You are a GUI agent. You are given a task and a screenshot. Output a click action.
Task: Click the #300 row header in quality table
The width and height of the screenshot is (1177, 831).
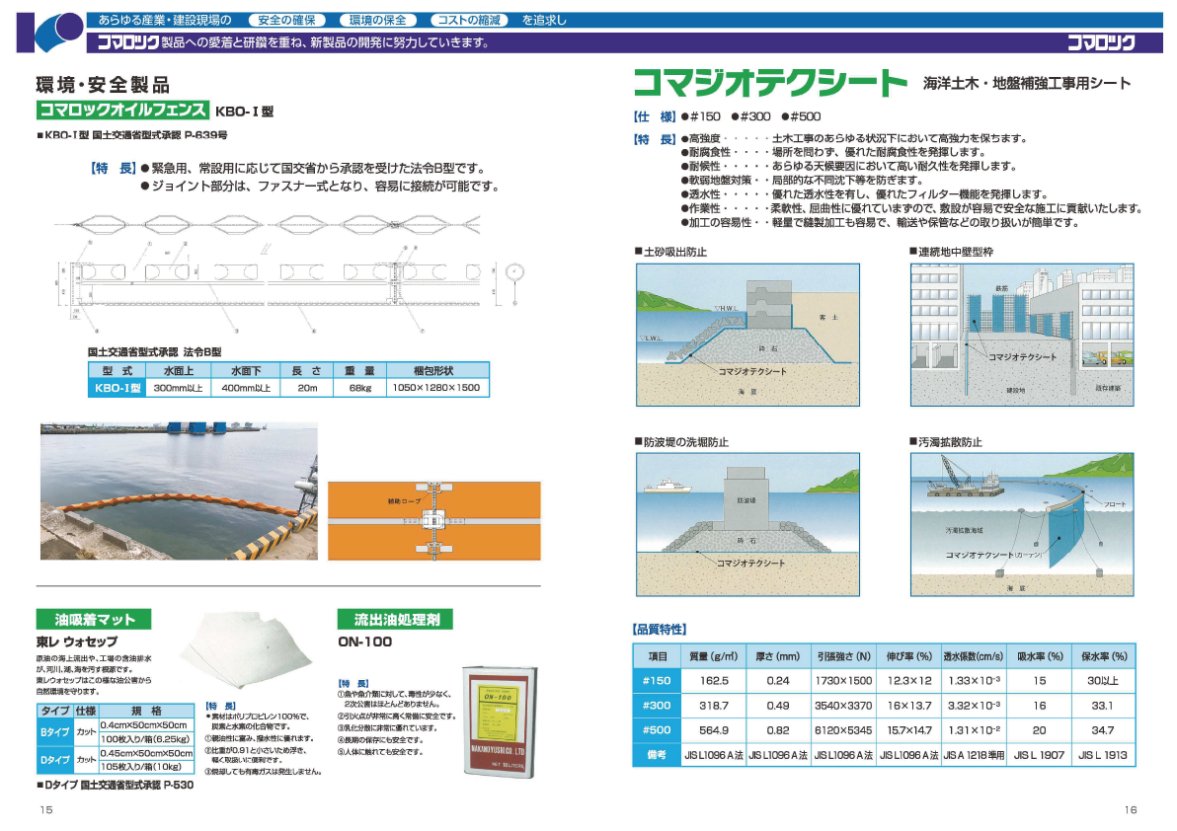[x=657, y=706]
